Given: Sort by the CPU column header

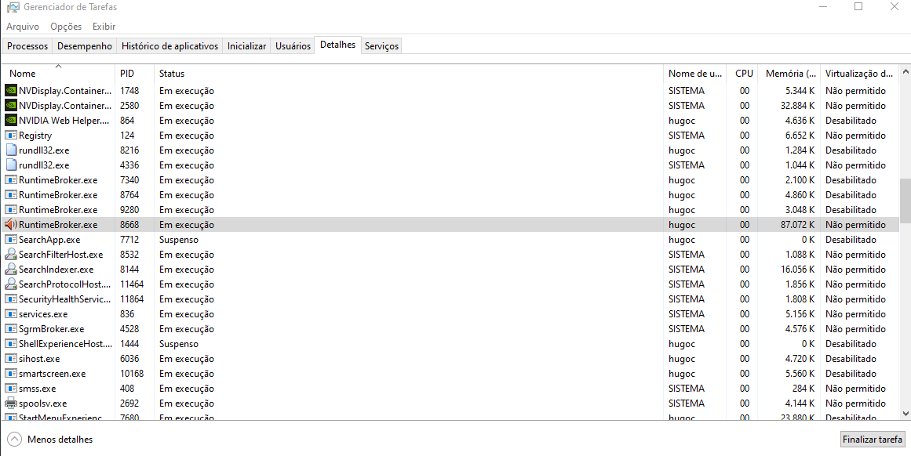Looking at the screenshot, I should pyautogui.click(x=742, y=73).
